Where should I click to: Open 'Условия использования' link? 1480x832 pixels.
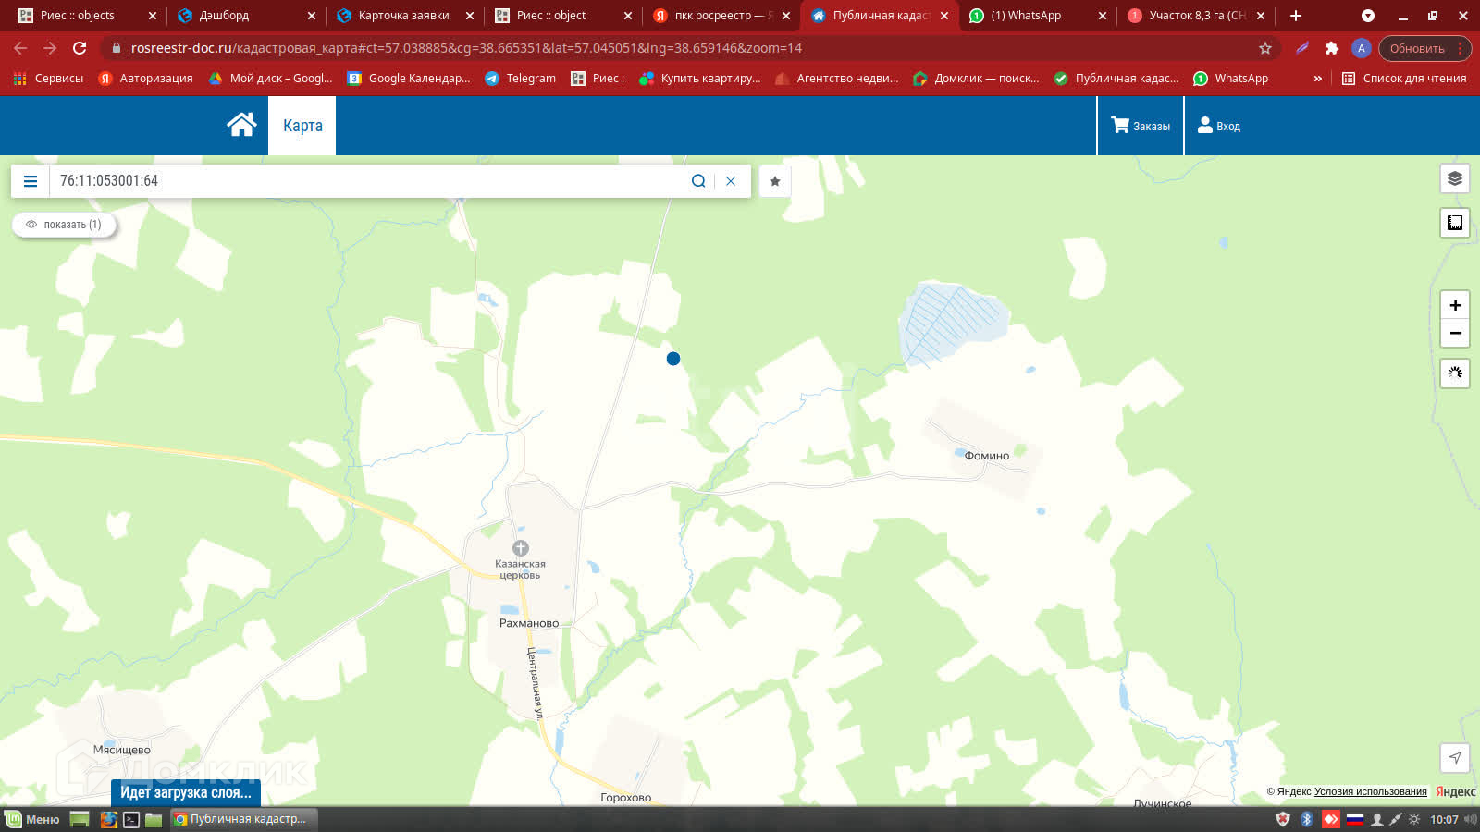tap(1370, 791)
